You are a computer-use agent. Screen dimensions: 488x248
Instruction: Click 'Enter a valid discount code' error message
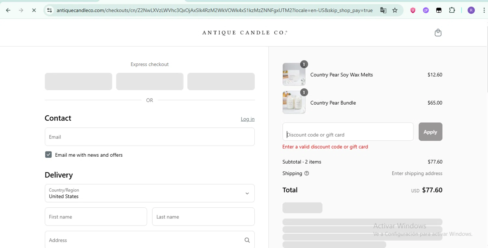click(325, 147)
